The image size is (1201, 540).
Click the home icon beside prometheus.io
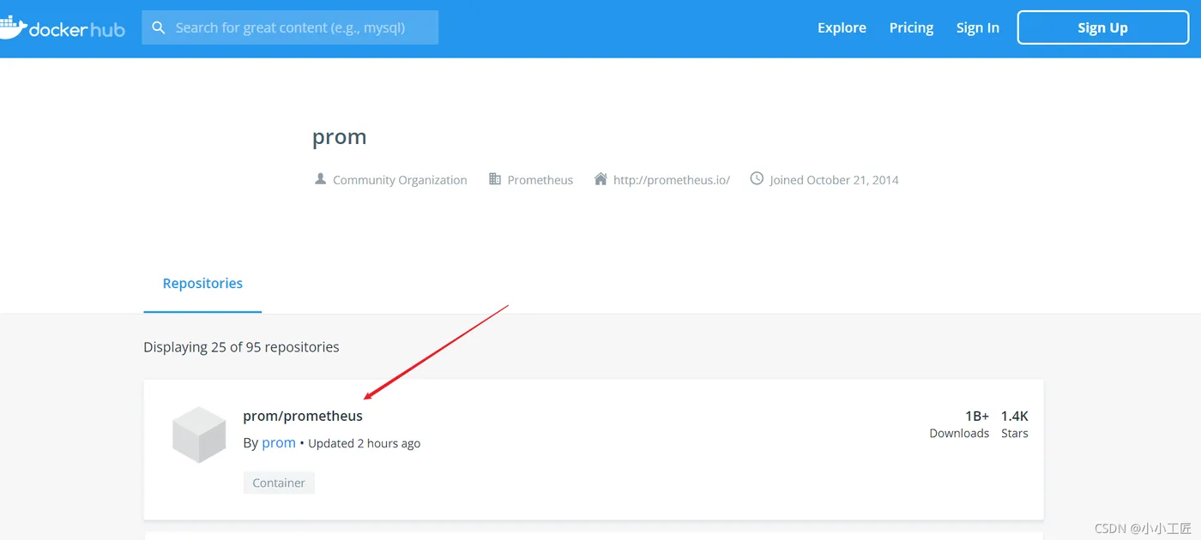pos(600,179)
